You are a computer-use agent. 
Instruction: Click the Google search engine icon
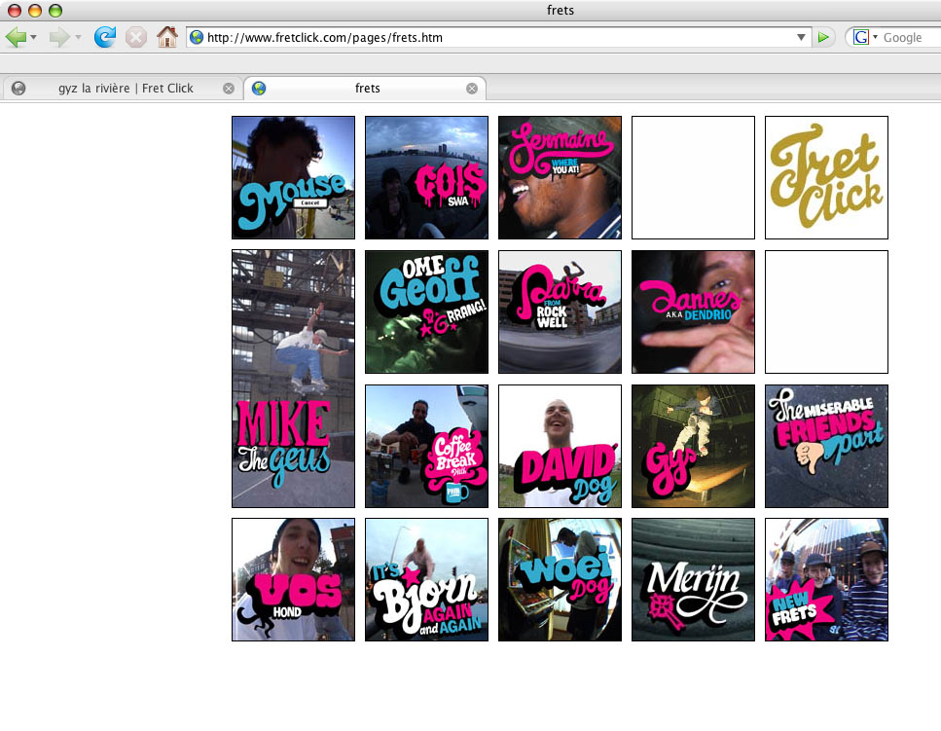pos(860,37)
